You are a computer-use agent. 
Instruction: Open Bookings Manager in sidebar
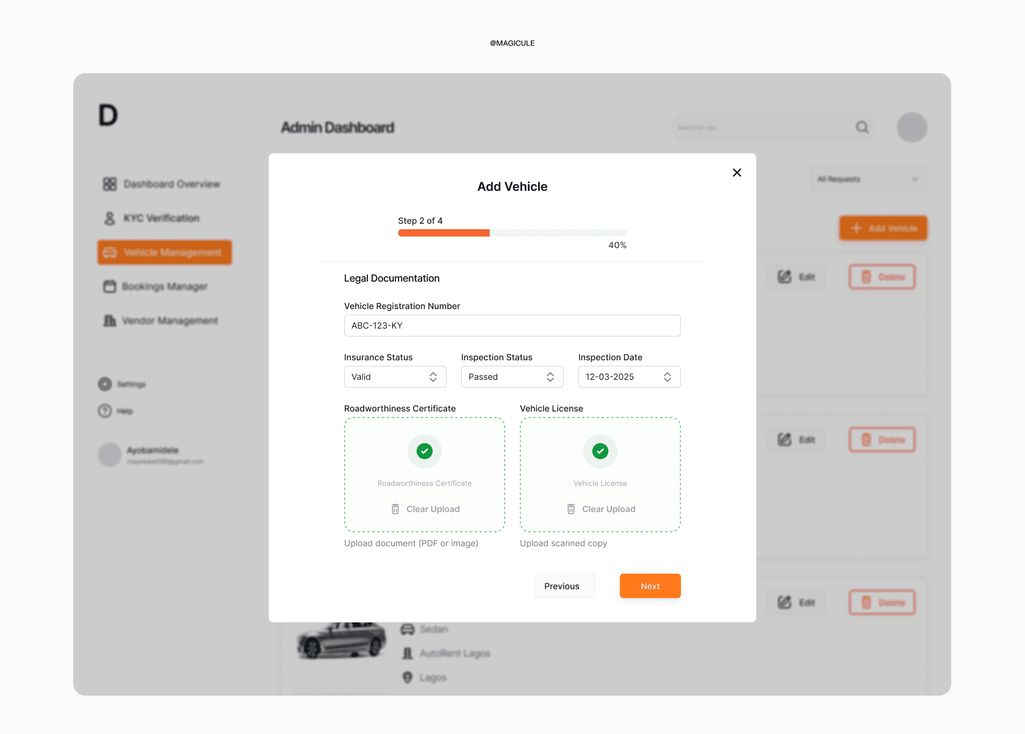[156, 287]
